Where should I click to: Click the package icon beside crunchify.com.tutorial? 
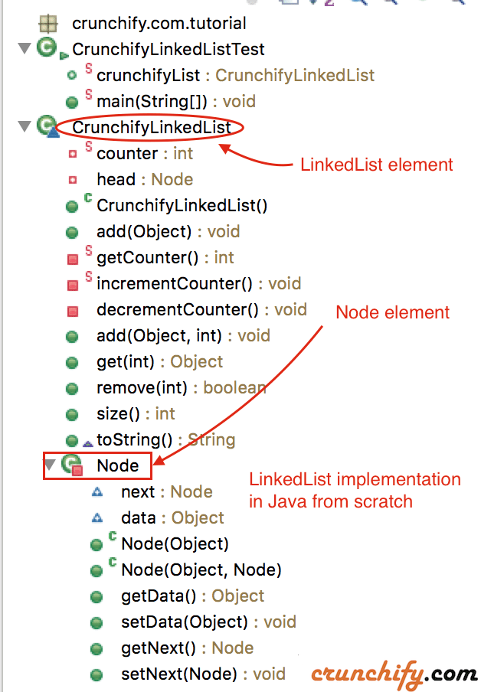tap(47, 23)
